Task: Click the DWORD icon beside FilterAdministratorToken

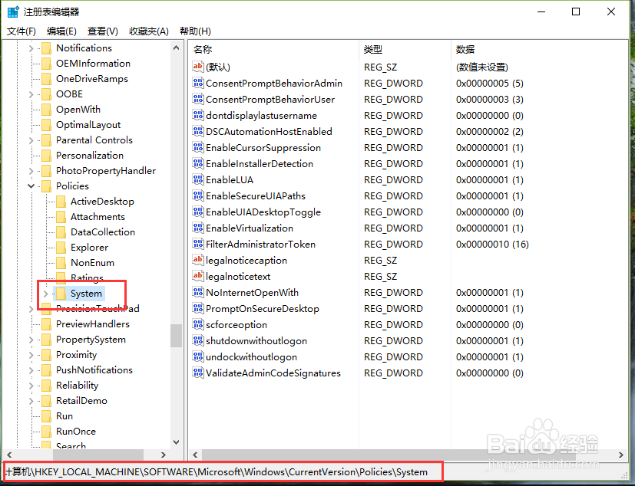Action: click(x=198, y=244)
